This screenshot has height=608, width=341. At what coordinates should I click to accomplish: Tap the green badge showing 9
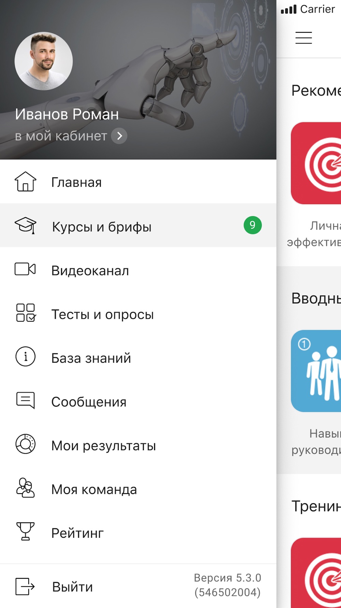click(x=252, y=225)
